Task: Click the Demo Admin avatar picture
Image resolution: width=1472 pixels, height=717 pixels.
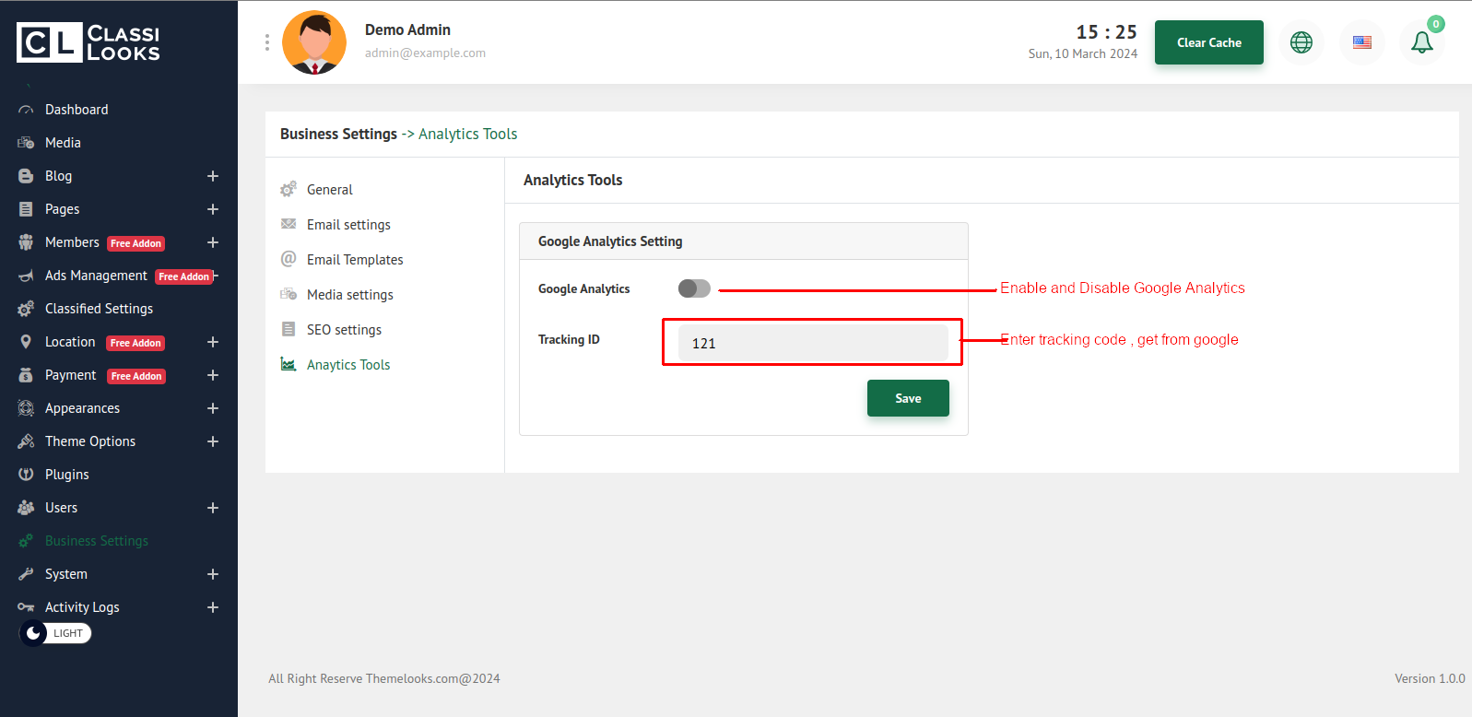Action: pyautogui.click(x=314, y=42)
